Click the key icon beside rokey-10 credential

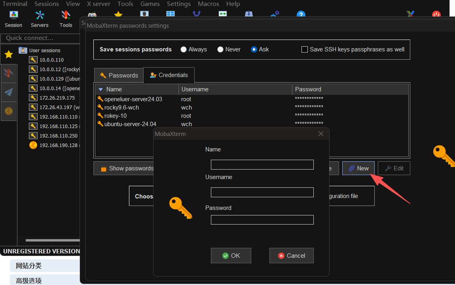[x=100, y=115]
